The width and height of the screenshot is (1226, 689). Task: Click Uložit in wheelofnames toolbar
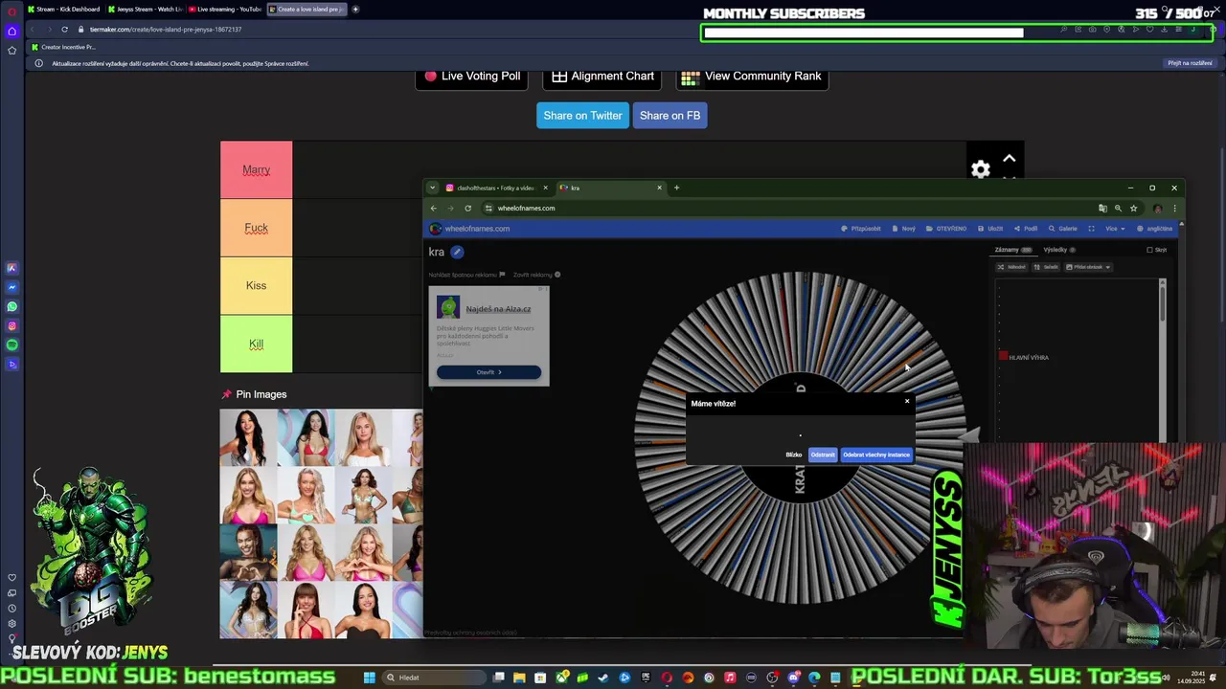coord(989,229)
